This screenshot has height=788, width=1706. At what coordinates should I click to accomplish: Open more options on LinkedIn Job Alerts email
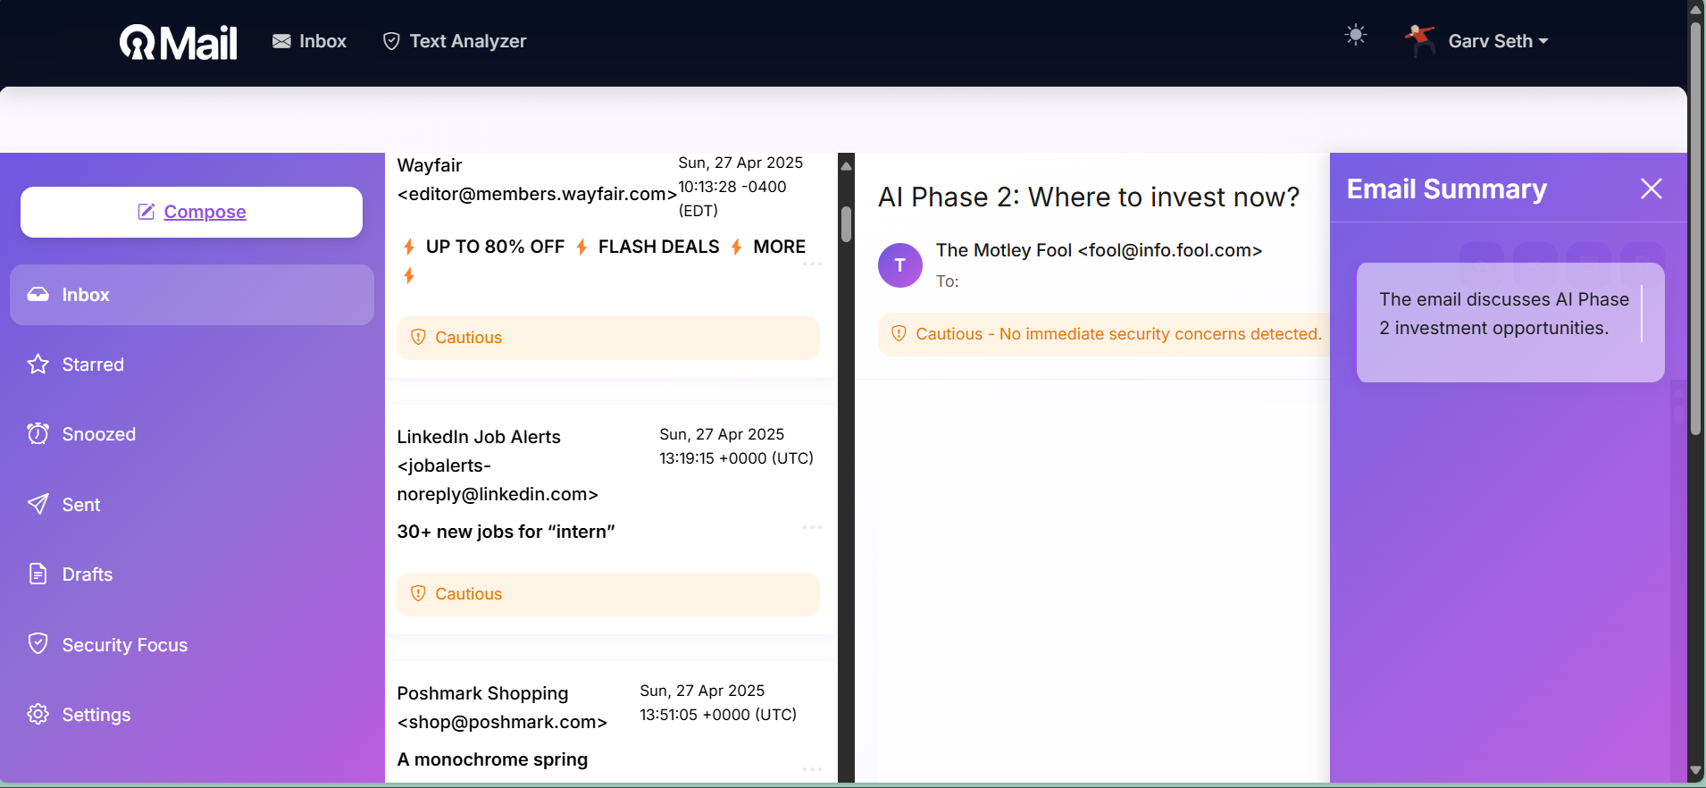[812, 527]
